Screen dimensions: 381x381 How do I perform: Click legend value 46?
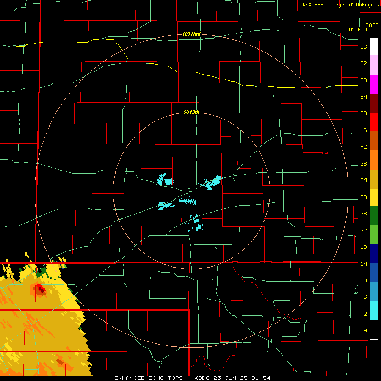pos(364,130)
